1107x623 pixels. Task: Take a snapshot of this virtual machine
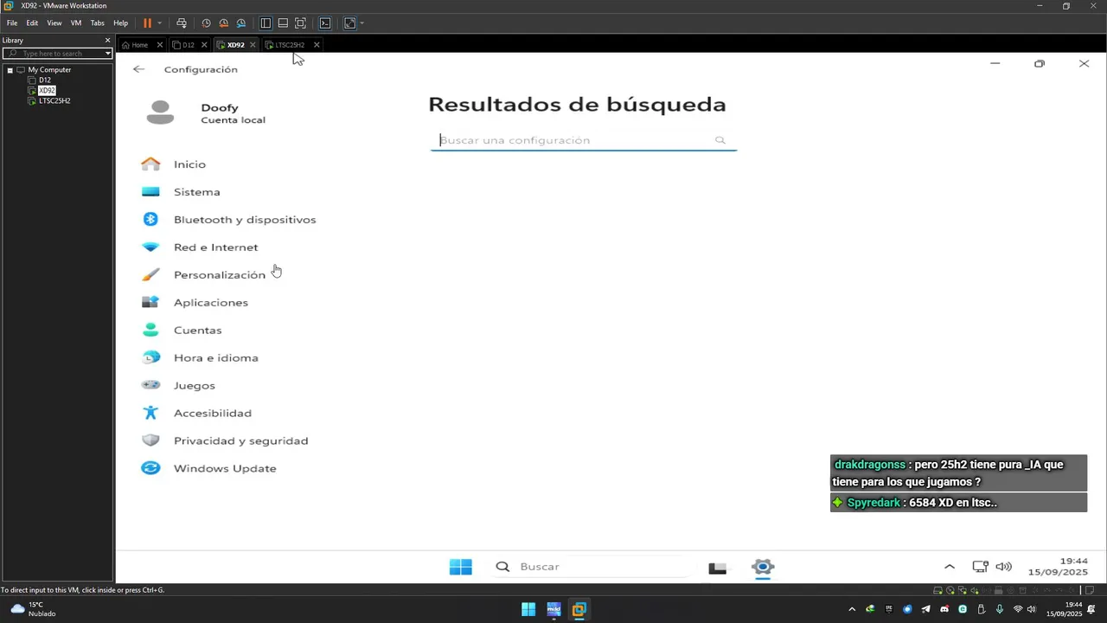pyautogui.click(x=206, y=23)
